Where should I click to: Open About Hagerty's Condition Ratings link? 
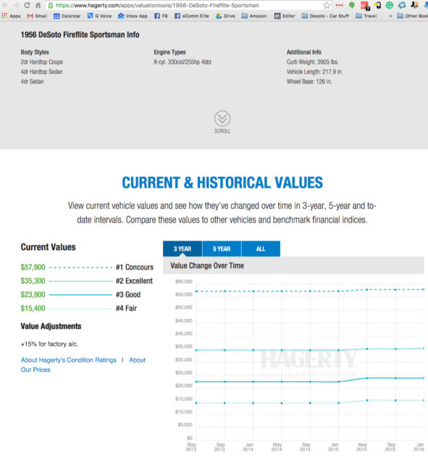(68, 360)
